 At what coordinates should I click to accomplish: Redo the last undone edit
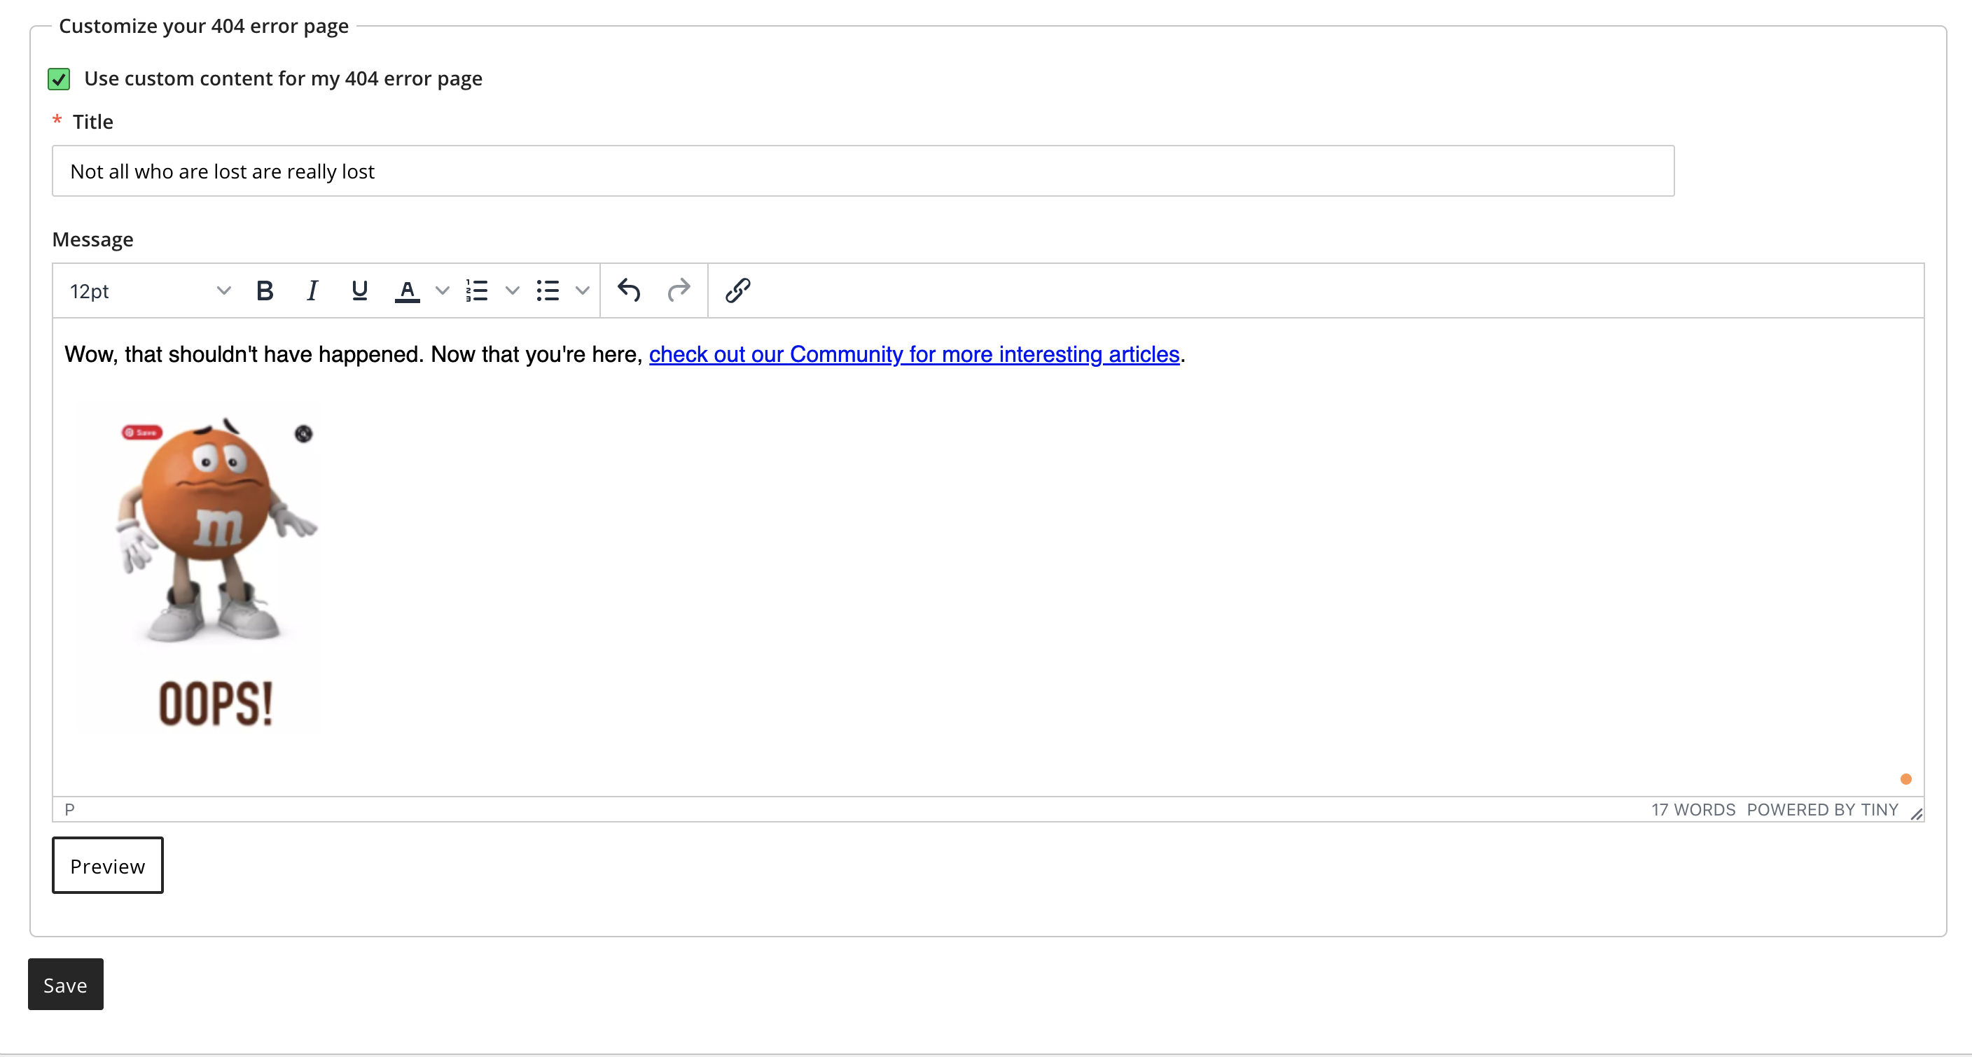click(x=679, y=290)
